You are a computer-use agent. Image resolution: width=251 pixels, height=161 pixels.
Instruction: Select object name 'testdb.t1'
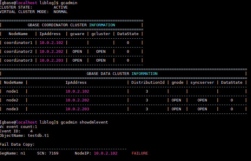pyautogui.click(x=38, y=136)
